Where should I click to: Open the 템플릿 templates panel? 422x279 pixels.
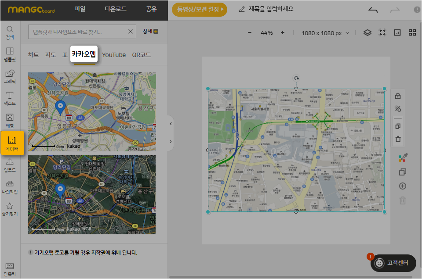(x=10, y=54)
